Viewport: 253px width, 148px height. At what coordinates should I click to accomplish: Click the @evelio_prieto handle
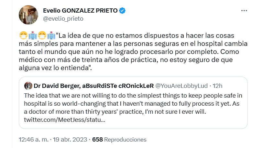(x=63, y=18)
